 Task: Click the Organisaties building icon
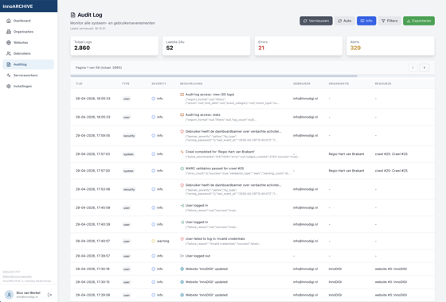coord(9,32)
